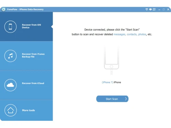Start scanning with the Start Scan button

point(112,99)
